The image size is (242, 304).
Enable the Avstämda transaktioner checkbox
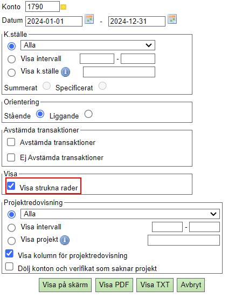coord(11,142)
